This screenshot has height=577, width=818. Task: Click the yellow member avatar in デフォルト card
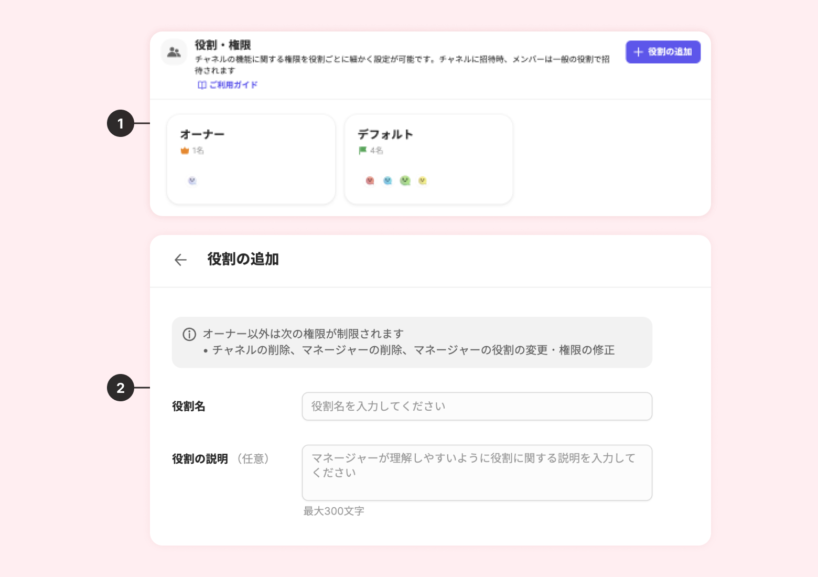[x=423, y=181]
